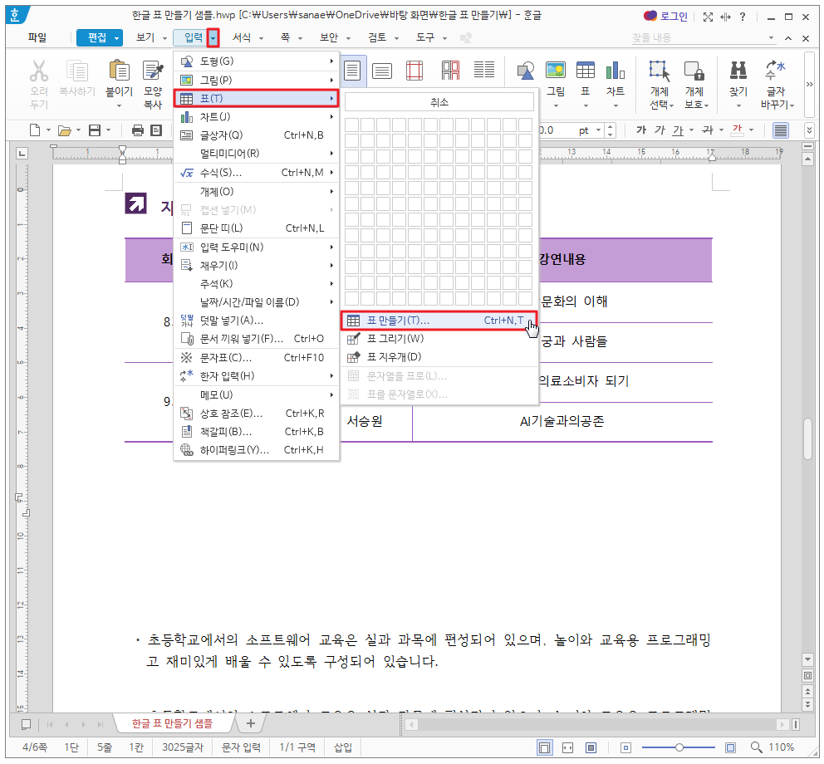This screenshot has height=764, width=824.
Task: Click the Save floppy disk icon
Action: click(95, 130)
